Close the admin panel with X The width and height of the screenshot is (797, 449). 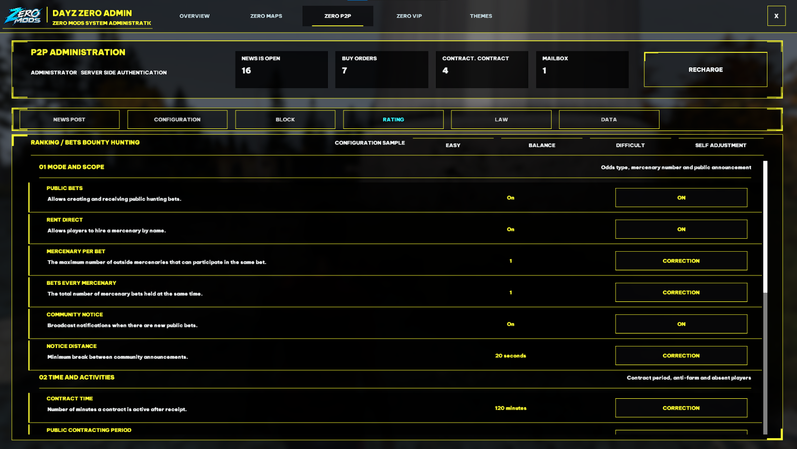[776, 16]
